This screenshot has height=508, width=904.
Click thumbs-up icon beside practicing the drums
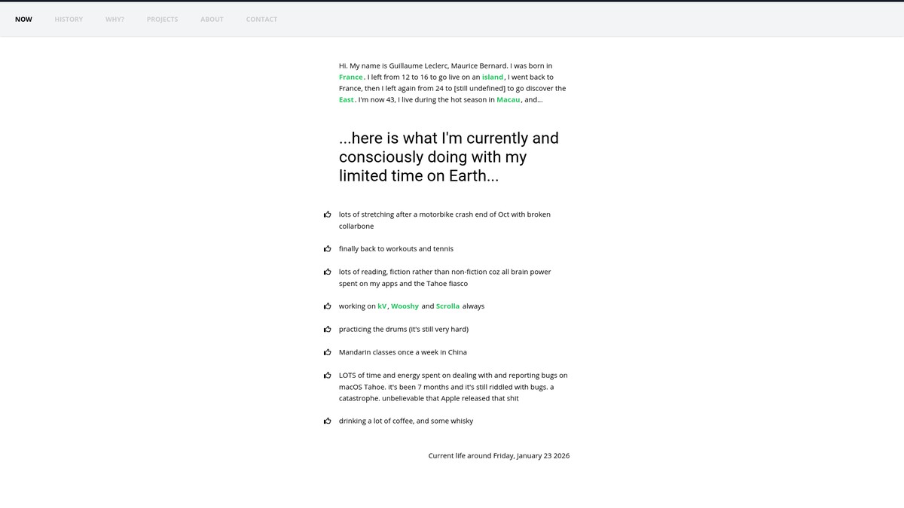pyautogui.click(x=327, y=329)
